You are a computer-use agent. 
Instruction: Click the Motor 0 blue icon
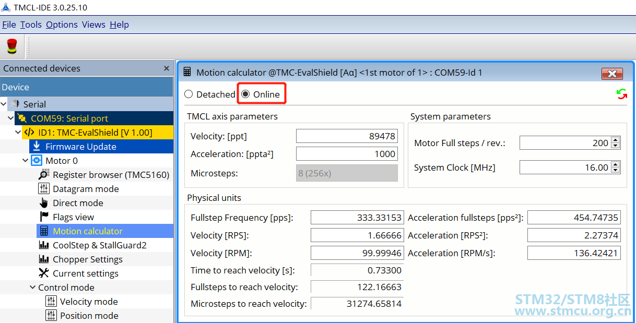[37, 161]
